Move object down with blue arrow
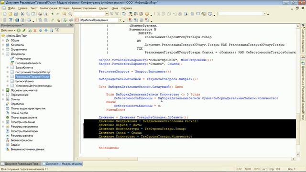Screen dimensions: 306x172 point(46,30)
